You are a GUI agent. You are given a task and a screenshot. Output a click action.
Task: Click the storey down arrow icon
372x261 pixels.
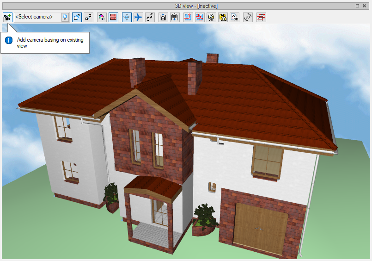point(163,17)
